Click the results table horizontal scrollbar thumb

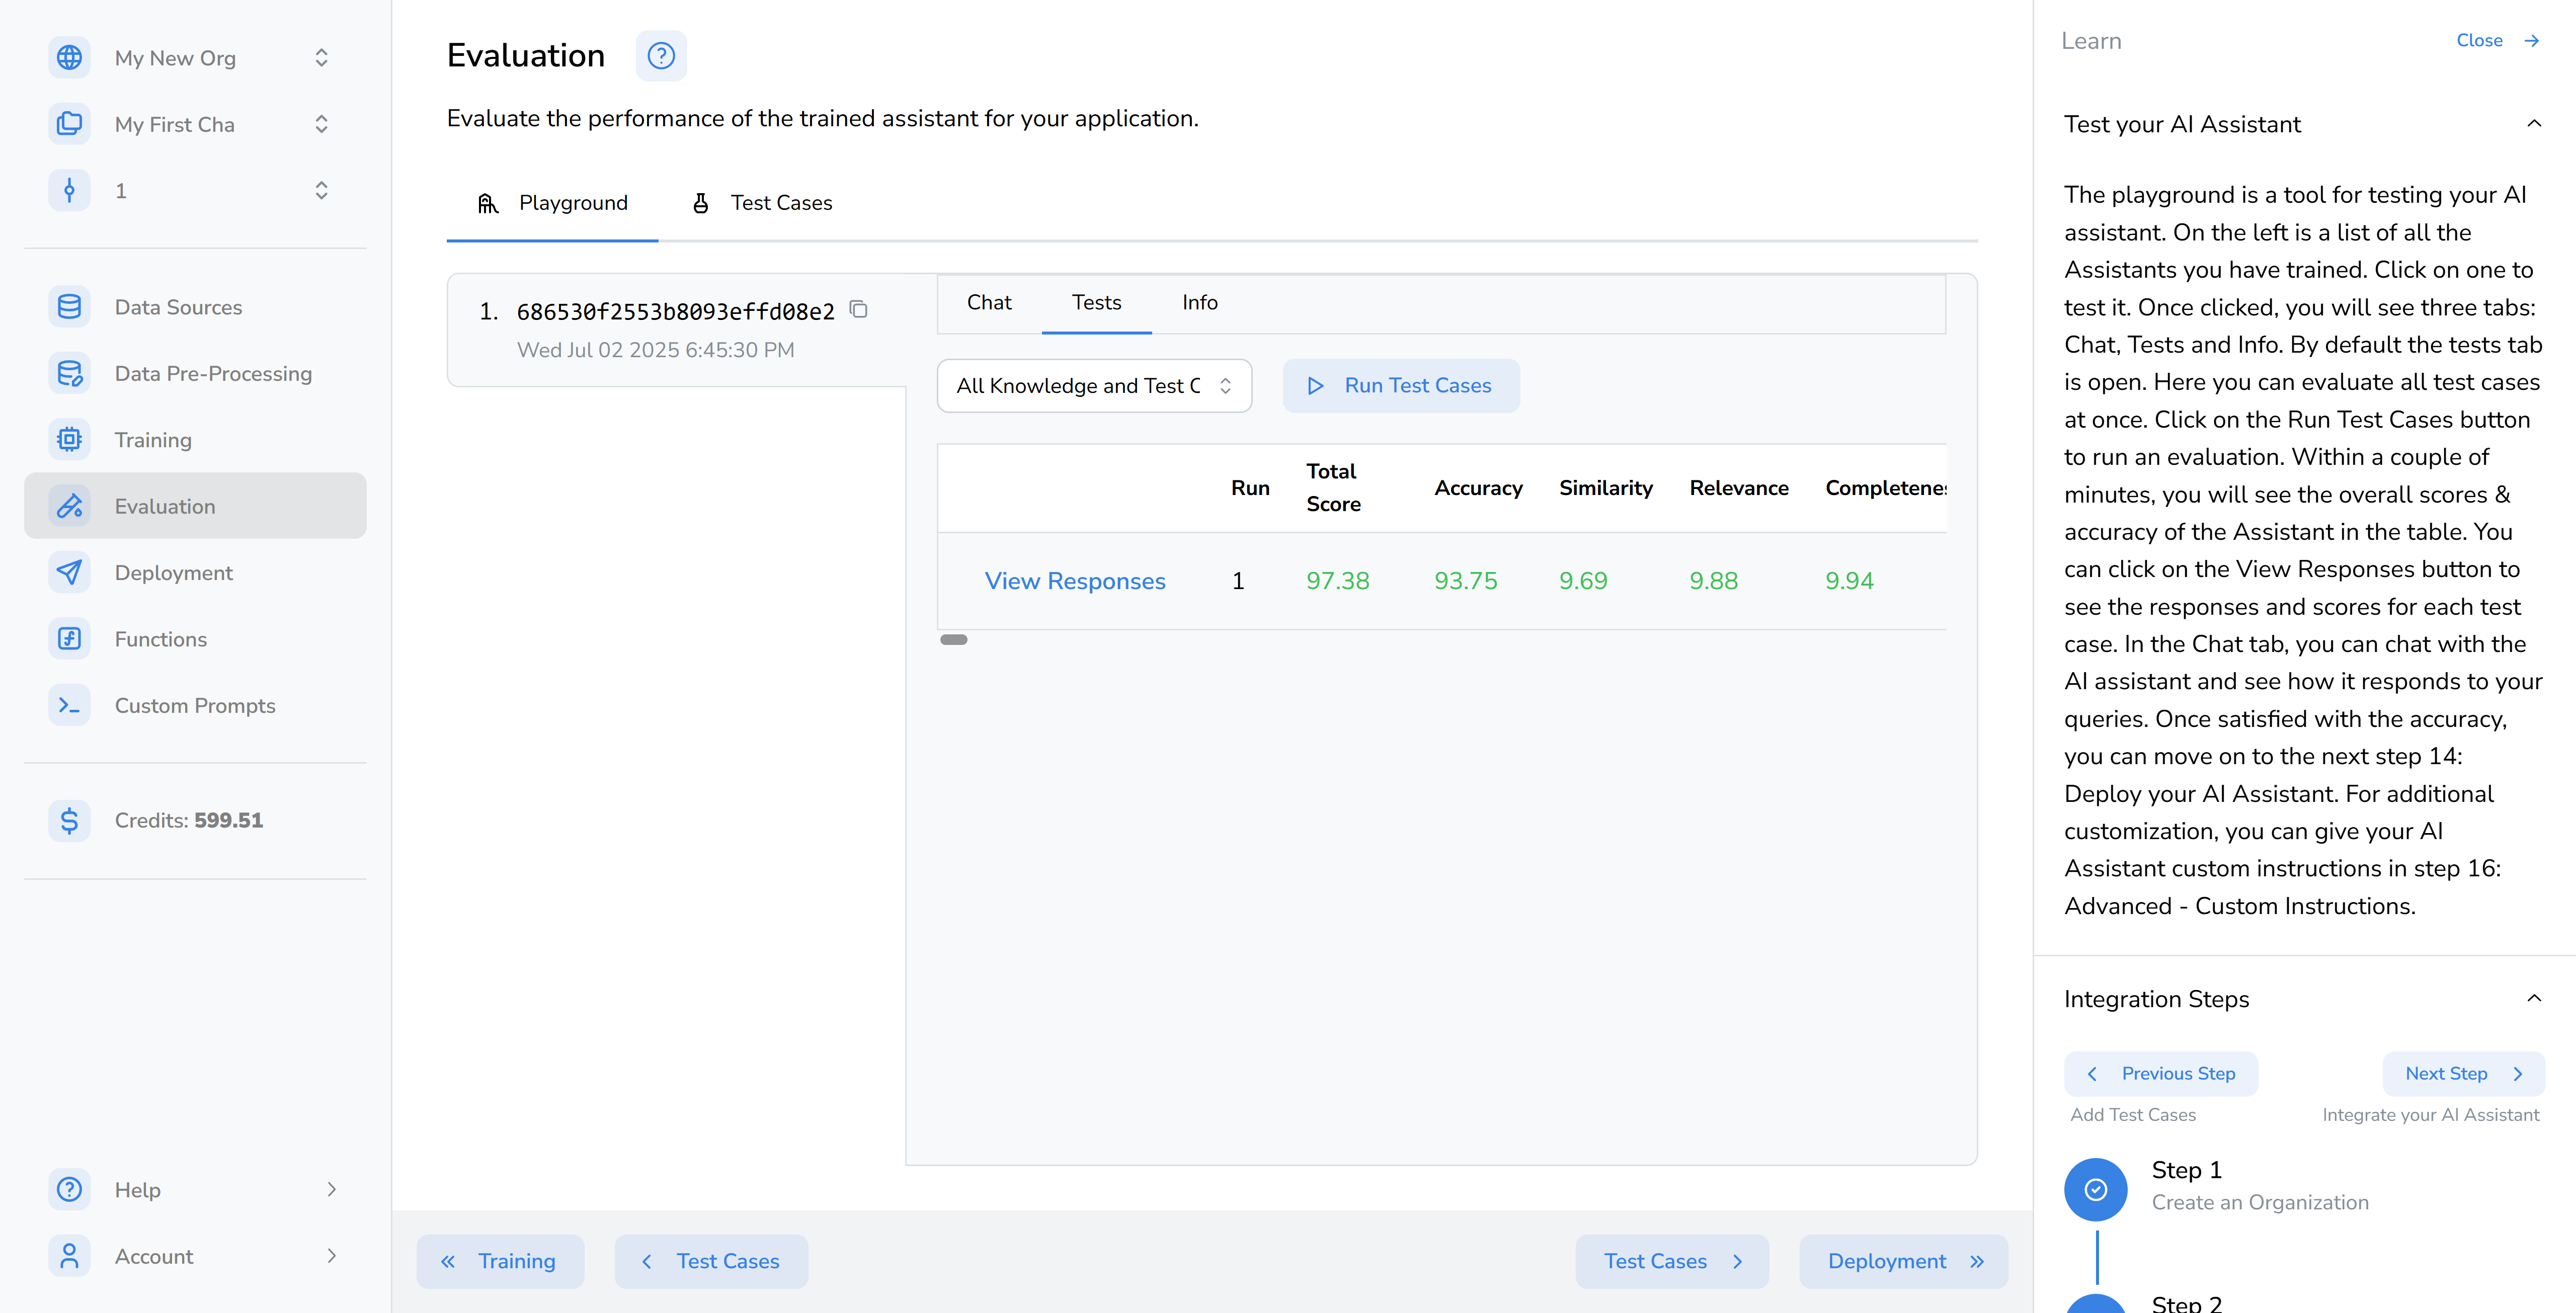[954, 640]
